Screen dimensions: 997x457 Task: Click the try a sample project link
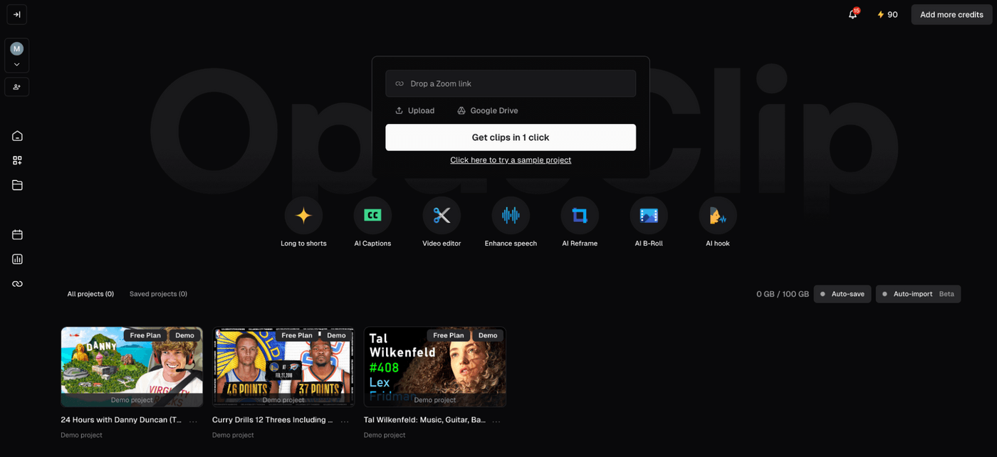tap(511, 160)
